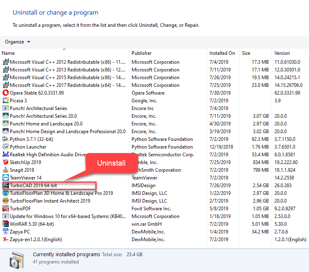This screenshot has height=272, width=309.
Task: Click the SketchUp 2019 icon
Action: tap(6, 162)
